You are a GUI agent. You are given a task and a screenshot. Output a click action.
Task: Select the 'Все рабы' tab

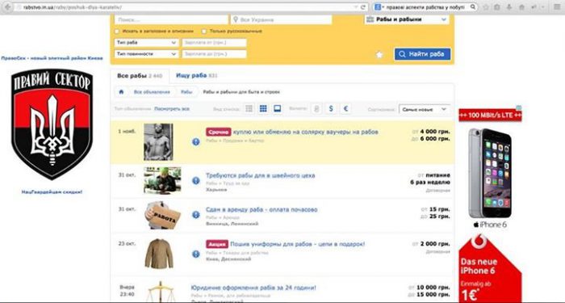tap(140, 76)
